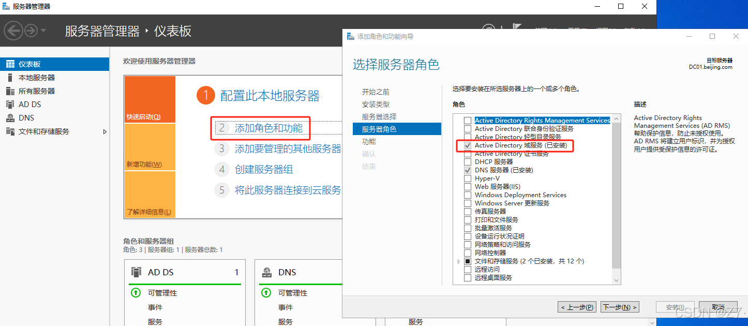Viewport: 748px width, 326px height.
Task: Check the 设备运行状况证明 checkbox
Action: (x=468, y=236)
